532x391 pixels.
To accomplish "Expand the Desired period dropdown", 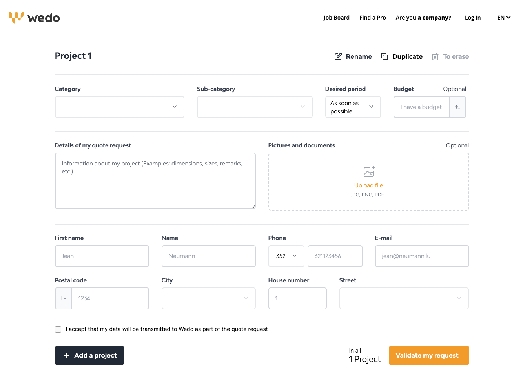I will pyautogui.click(x=353, y=107).
